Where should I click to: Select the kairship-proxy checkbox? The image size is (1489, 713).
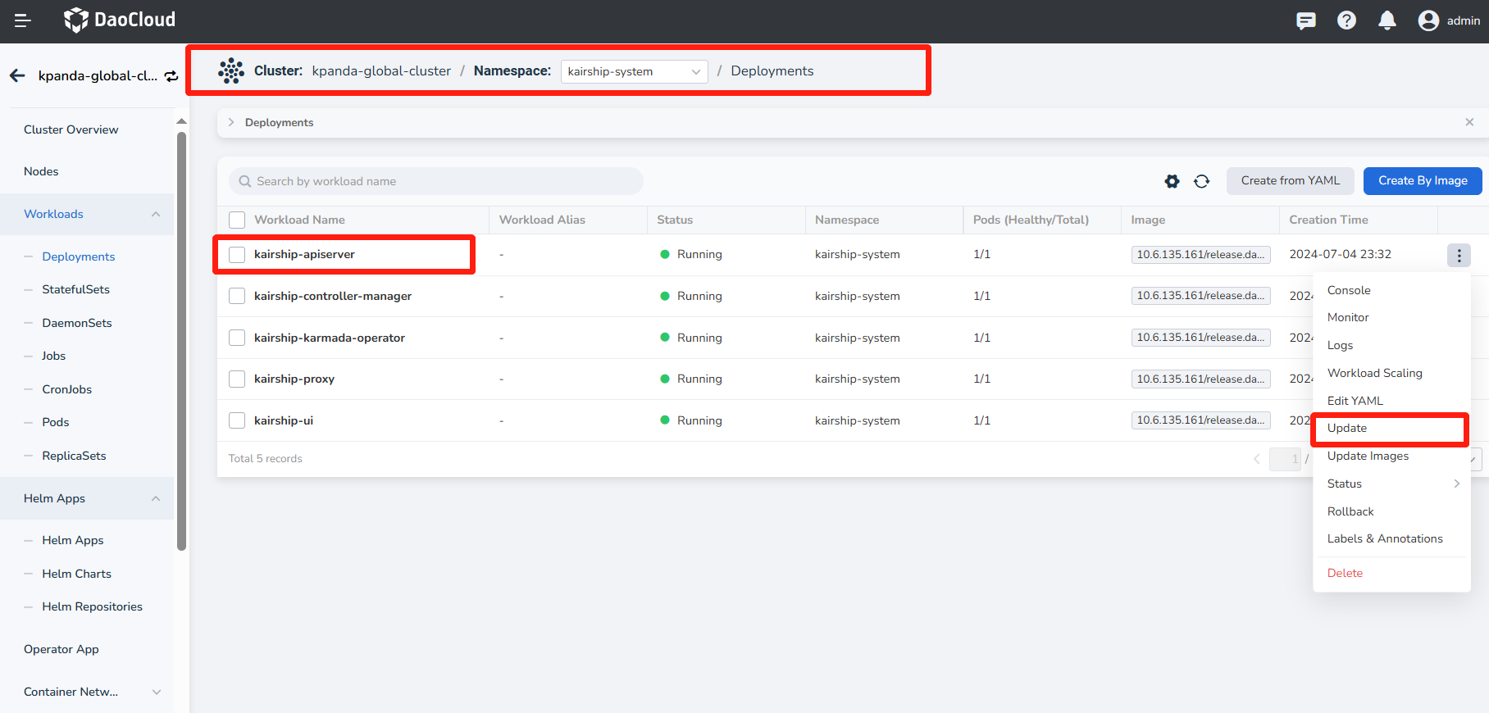tap(237, 379)
